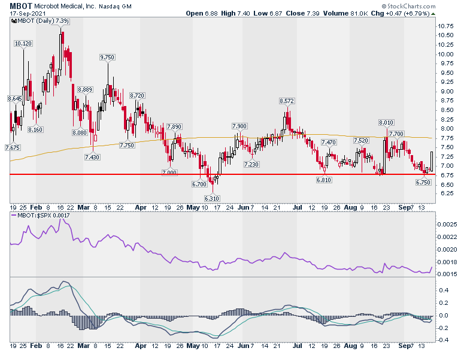Click the 6.700 price label
467x351 pixels.
click(199, 184)
